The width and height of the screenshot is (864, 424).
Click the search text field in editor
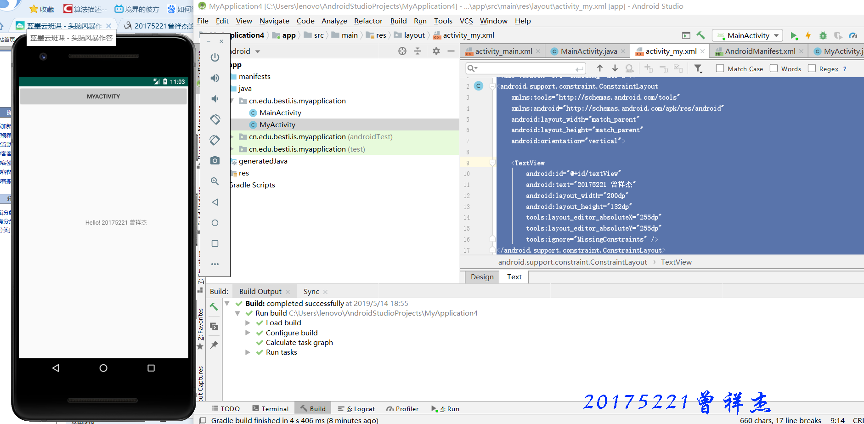click(525, 68)
